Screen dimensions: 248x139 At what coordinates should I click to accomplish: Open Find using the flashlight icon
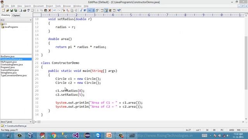coord(64,10)
